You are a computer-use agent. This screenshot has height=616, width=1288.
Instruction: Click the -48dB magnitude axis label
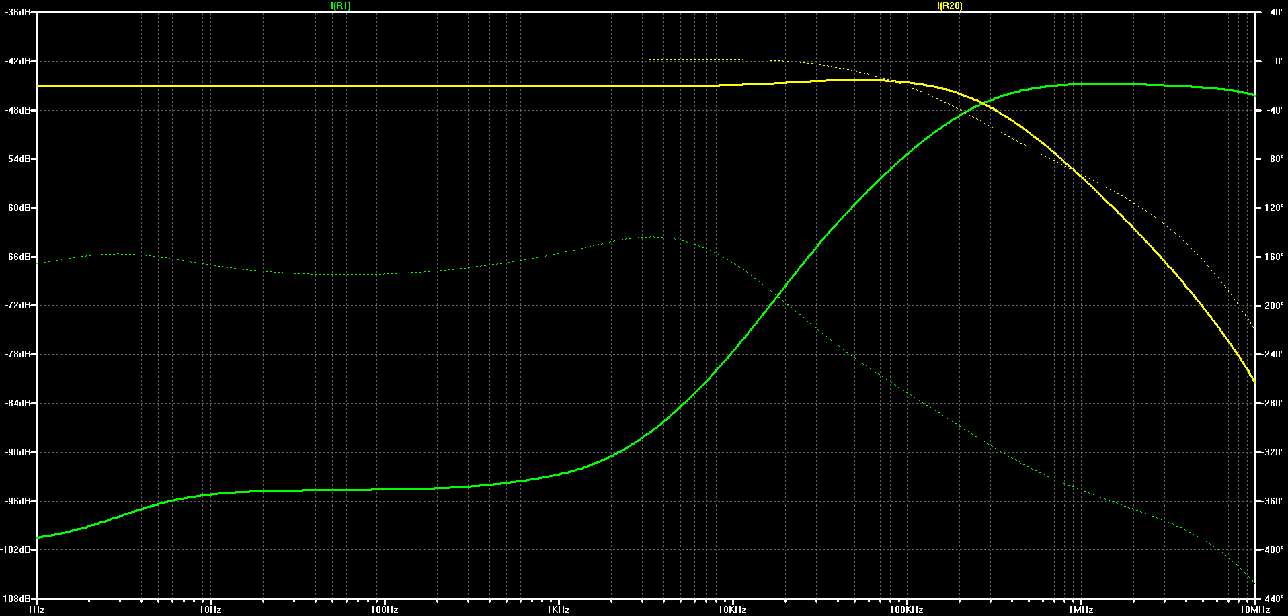(18, 110)
